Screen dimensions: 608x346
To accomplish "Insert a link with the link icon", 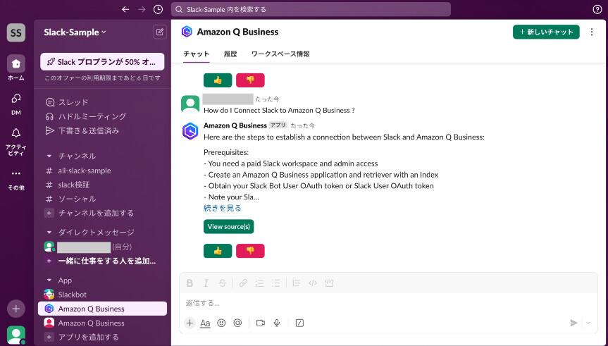I will (243, 283).
